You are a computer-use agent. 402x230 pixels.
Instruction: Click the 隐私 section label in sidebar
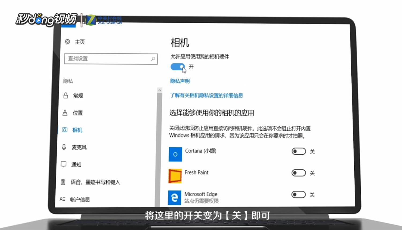(x=68, y=81)
